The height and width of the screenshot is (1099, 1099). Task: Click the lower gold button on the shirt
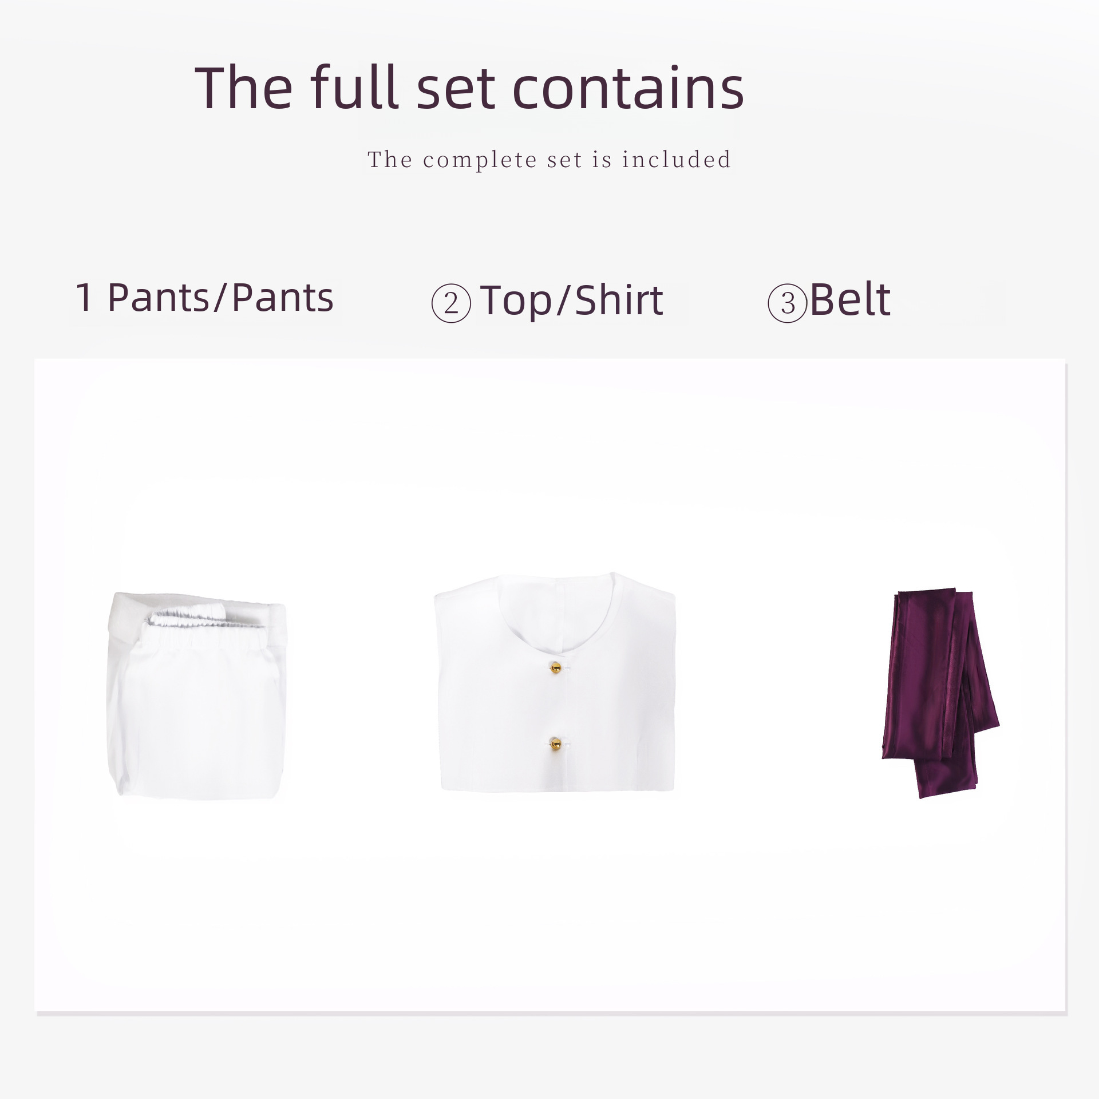(x=555, y=744)
